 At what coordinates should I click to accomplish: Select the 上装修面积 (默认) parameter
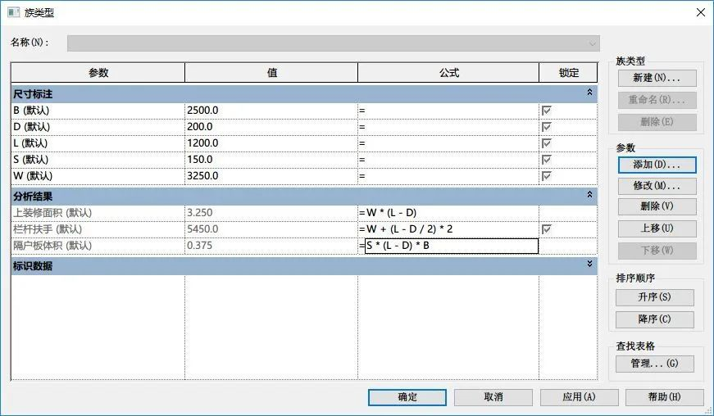pos(98,213)
